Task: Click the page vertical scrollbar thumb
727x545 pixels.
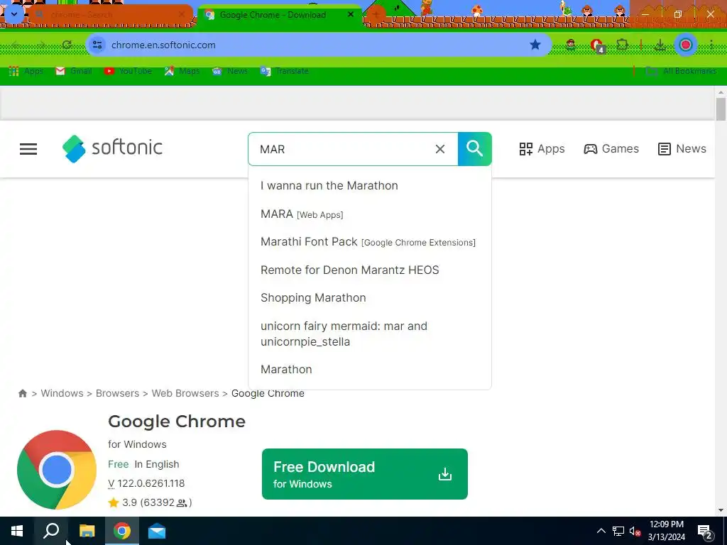Action: coord(721,109)
